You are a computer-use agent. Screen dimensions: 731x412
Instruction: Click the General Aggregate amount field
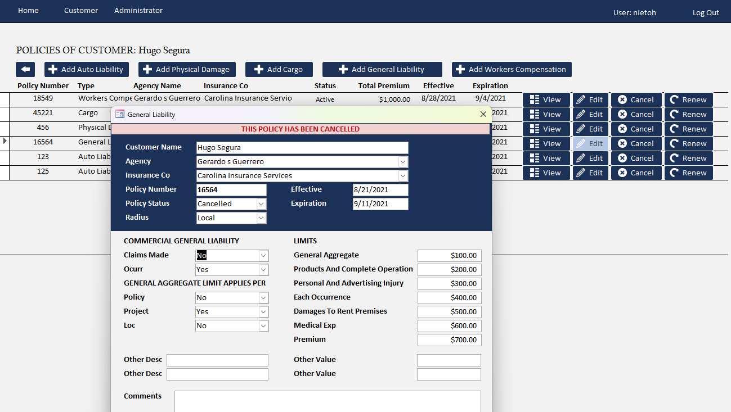(449, 256)
